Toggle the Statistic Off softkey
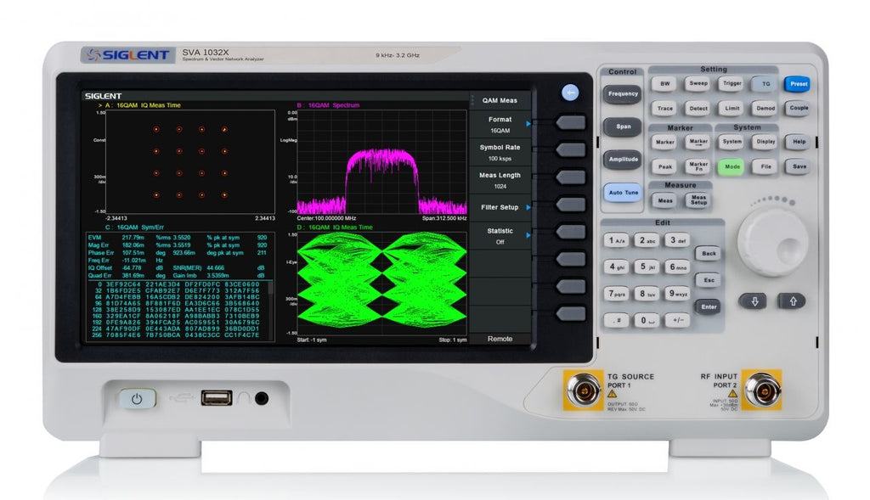This screenshot has height=500, width=870. click(x=500, y=235)
